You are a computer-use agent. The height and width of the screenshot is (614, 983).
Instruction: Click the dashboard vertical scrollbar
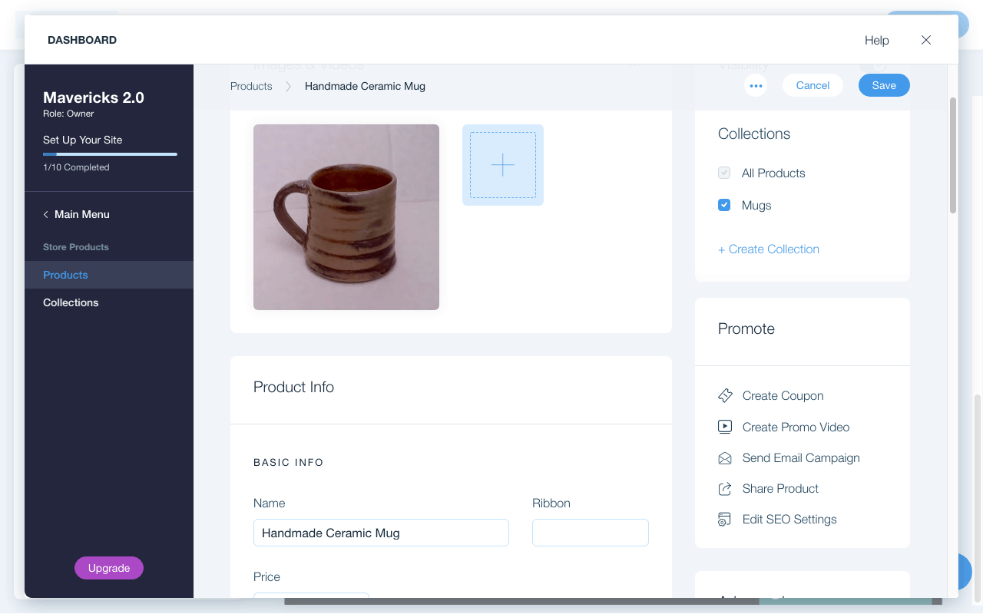click(x=953, y=155)
